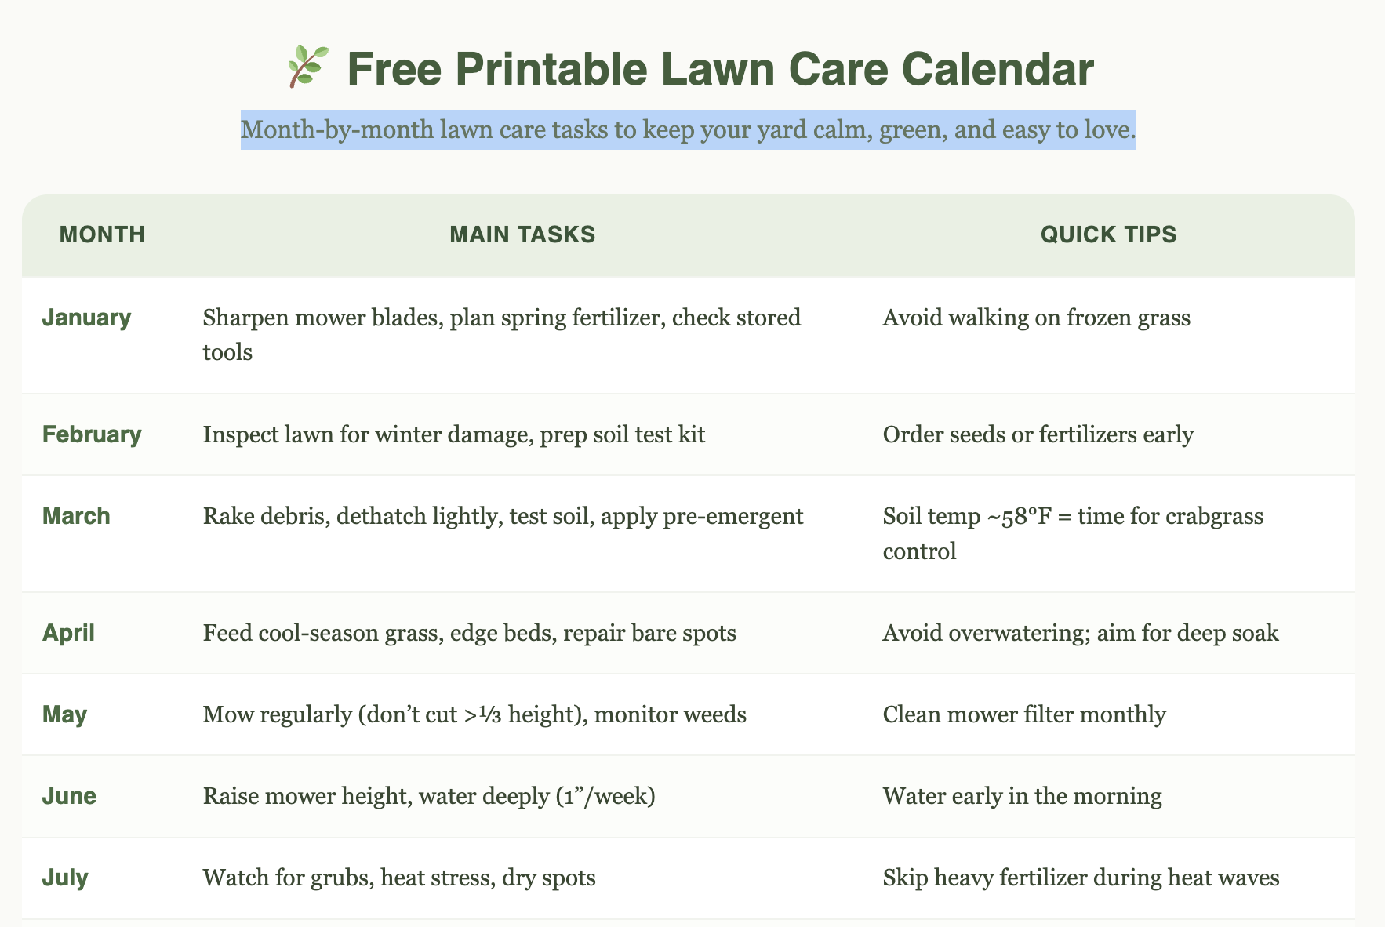Click the crabgrass control soil temp tip
Image resolution: width=1385 pixels, height=927 pixels.
click(x=1073, y=533)
